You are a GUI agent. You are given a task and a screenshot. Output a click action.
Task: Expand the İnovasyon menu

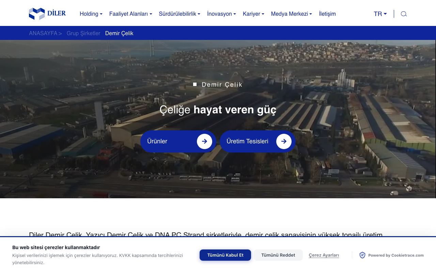pos(221,14)
